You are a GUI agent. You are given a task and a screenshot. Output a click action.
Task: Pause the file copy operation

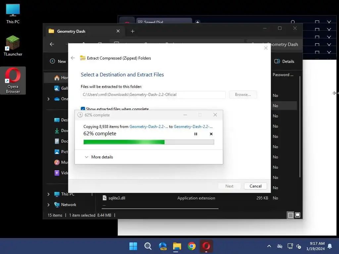[196, 134]
